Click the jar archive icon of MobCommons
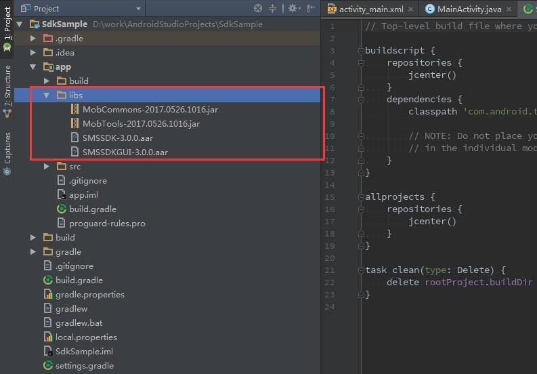 coord(74,109)
